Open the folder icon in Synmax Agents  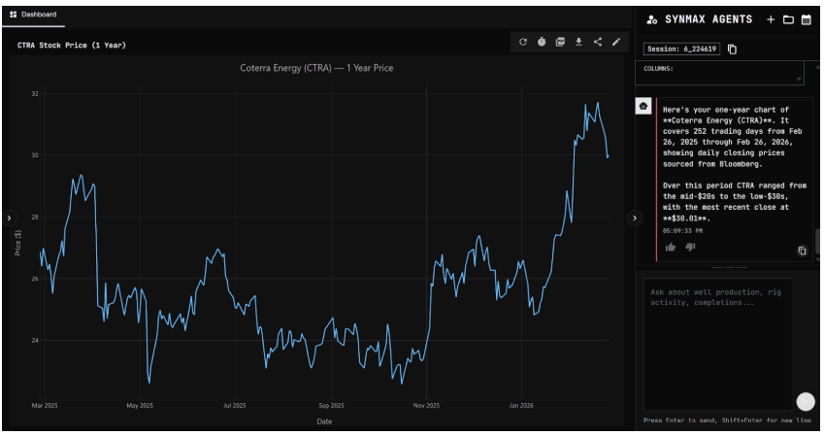pos(788,19)
